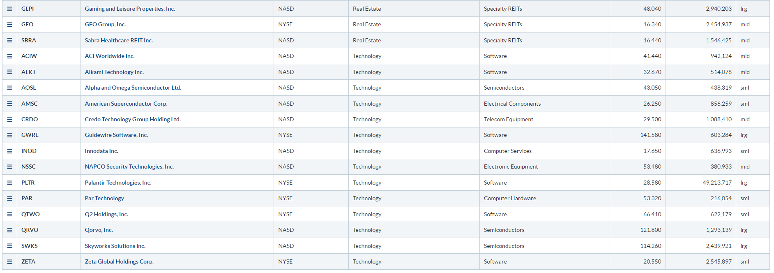Click the menu icon beside SBRA

9,40
